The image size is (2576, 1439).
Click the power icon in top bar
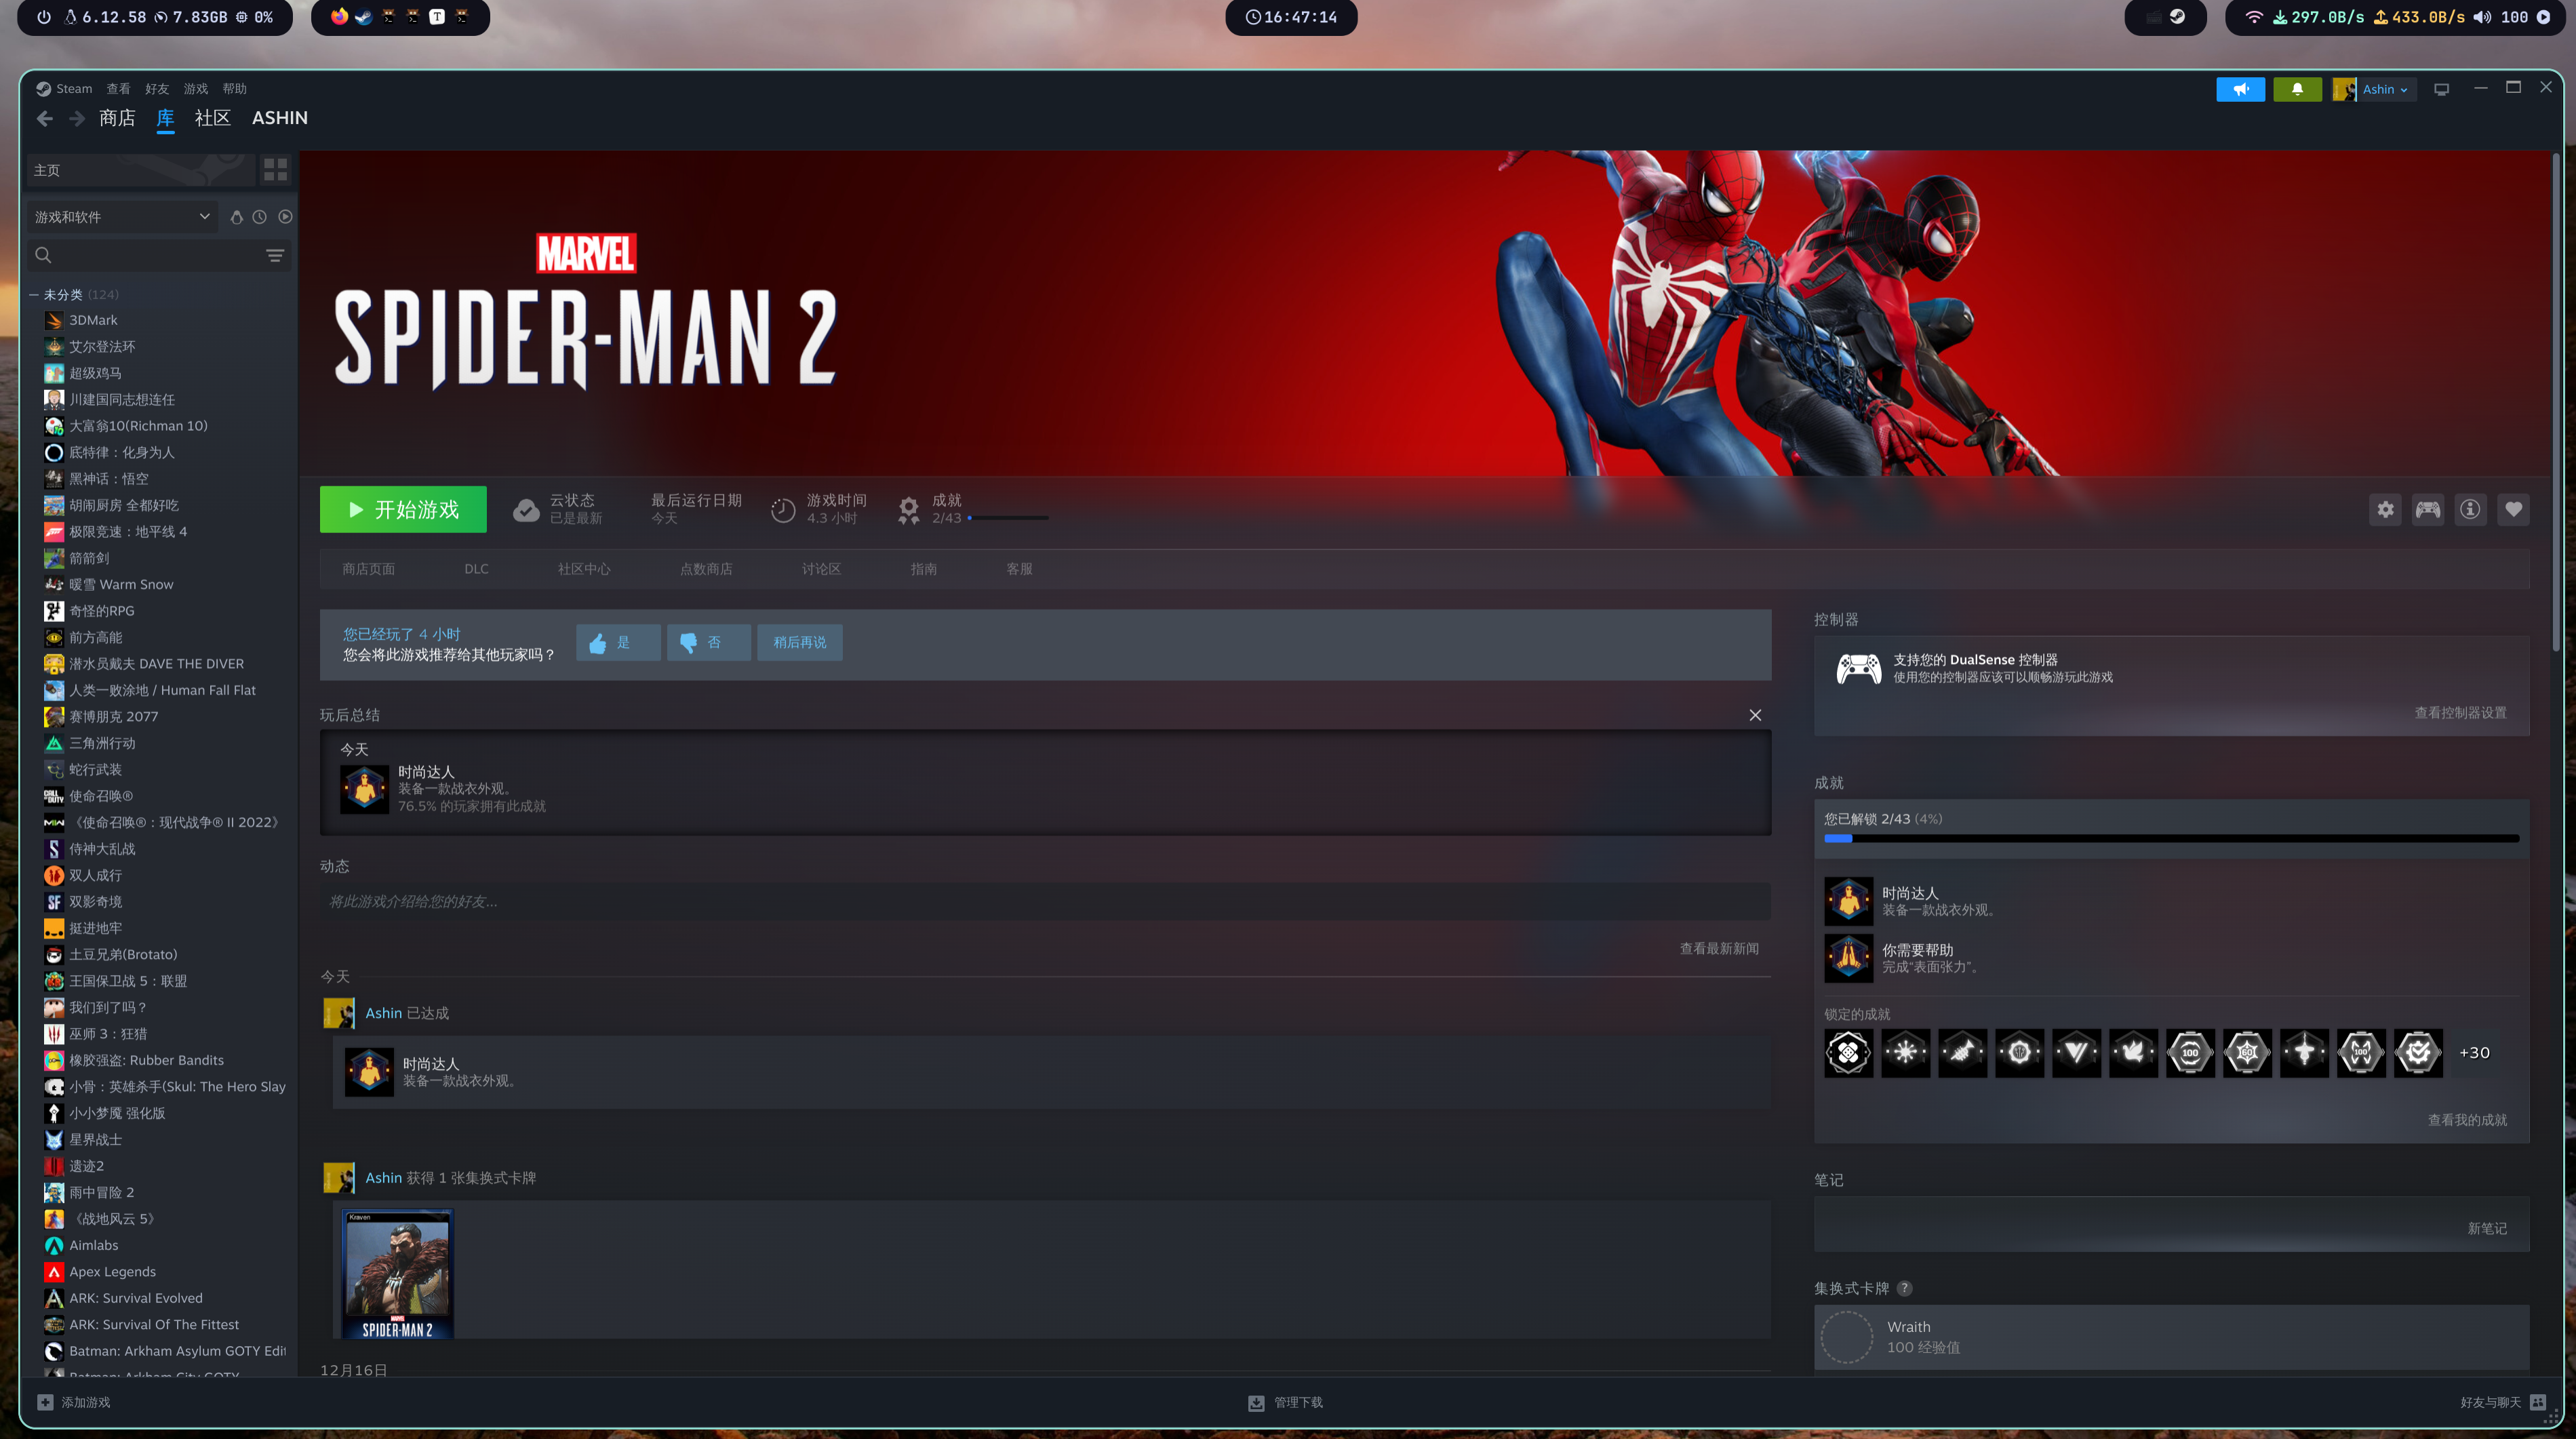pos(43,17)
